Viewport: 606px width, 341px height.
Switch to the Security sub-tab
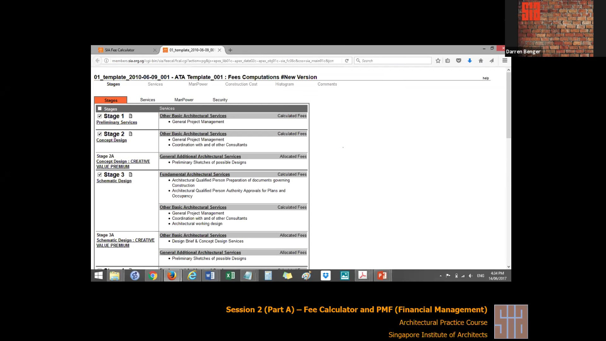[220, 100]
